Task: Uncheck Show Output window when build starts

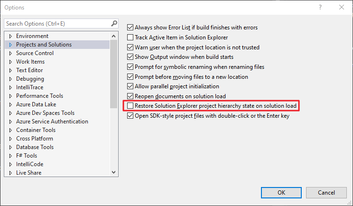Action: click(131, 57)
